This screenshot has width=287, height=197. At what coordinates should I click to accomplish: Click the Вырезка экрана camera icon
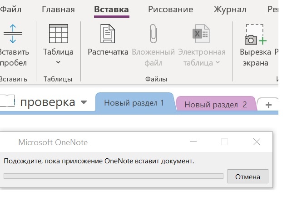click(256, 35)
